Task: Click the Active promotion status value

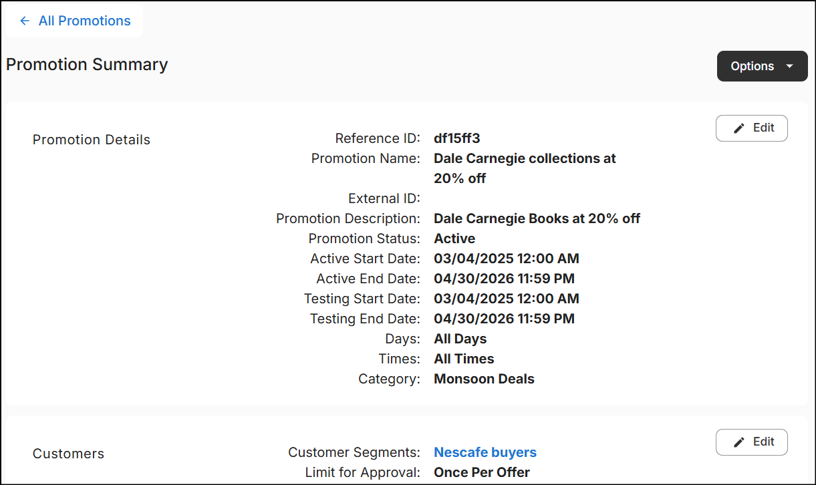Action: [454, 238]
